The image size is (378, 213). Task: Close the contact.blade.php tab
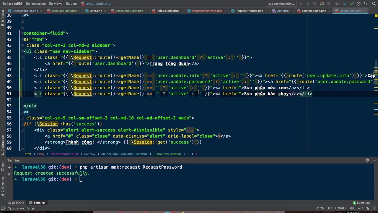pyautogui.click(x=330, y=11)
